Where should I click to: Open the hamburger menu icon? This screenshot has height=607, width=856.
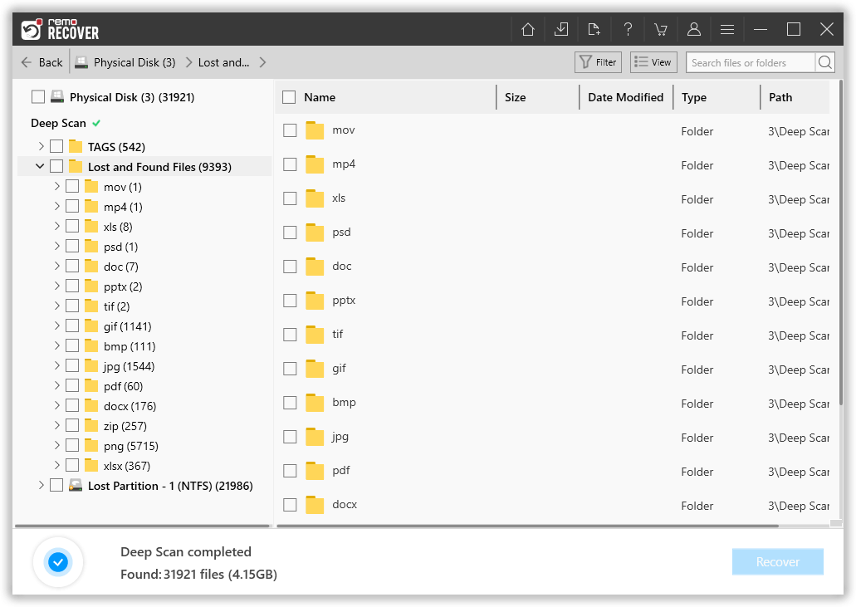click(x=727, y=28)
